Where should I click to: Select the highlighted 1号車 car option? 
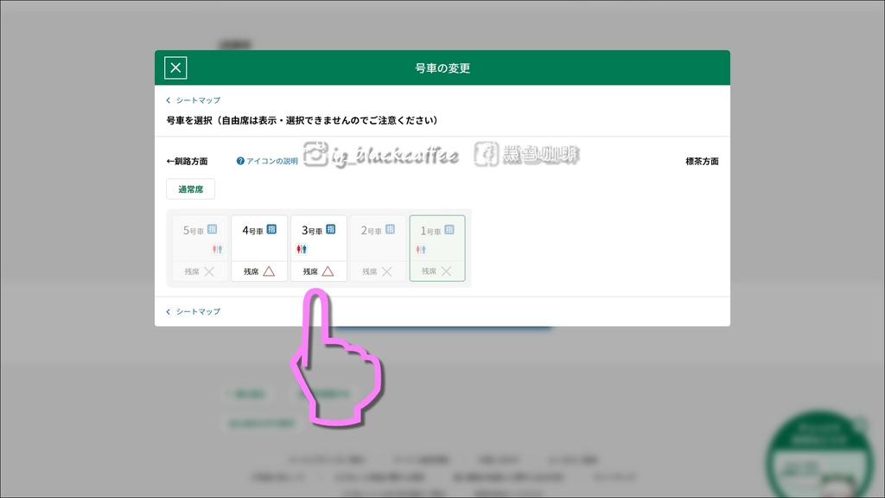pyautogui.click(x=436, y=248)
